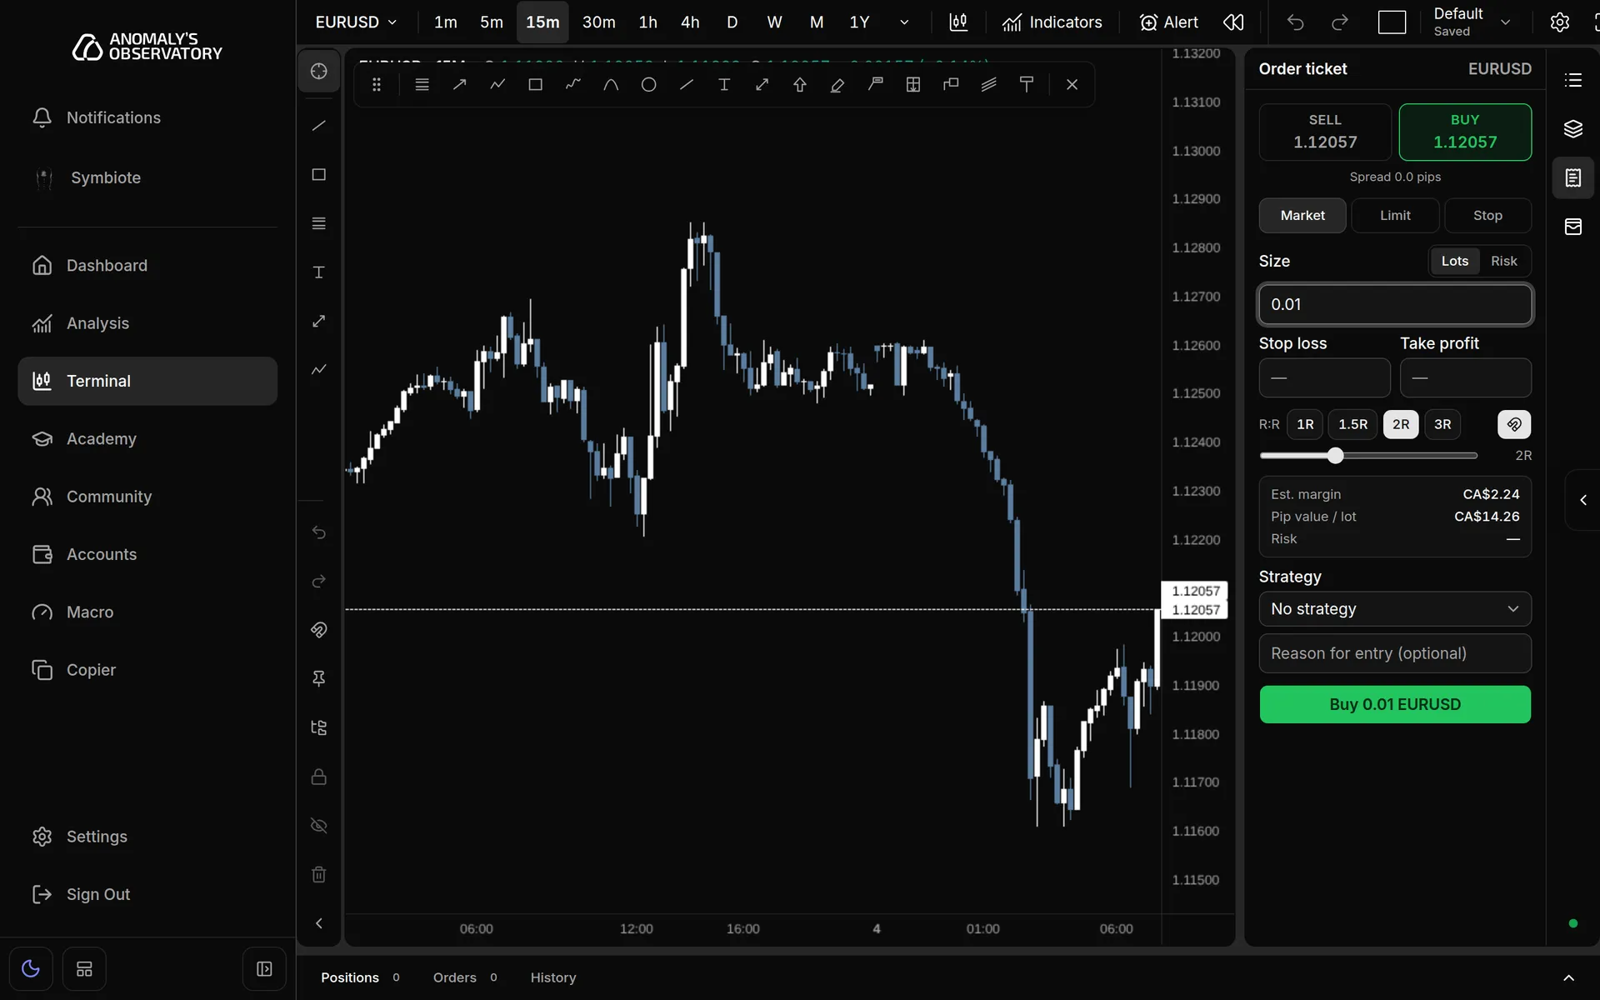The image size is (1600, 1000).
Task: Select the trend line tool in left toolbar
Action: click(x=318, y=126)
